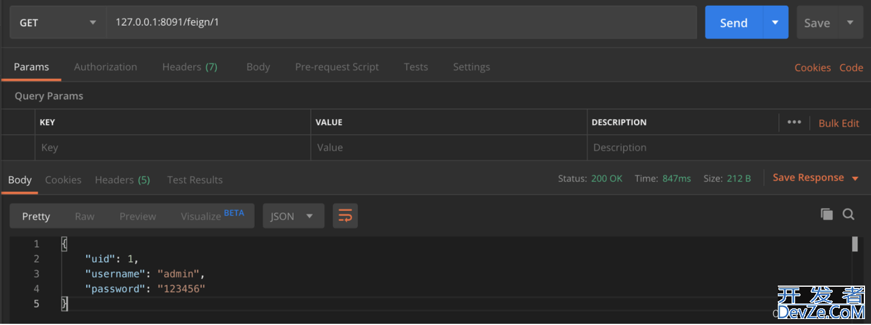The width and height of the screenshot is (871, 325).
Task: Click the Query Params heading
Action: pos(49,96)
